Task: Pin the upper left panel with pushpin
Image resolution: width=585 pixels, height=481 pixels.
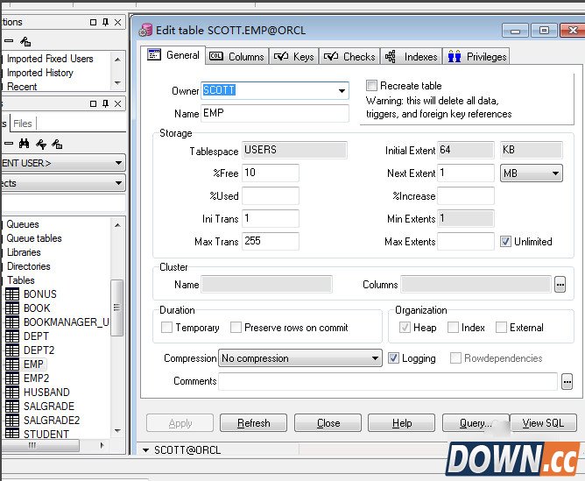Action: 106,22
